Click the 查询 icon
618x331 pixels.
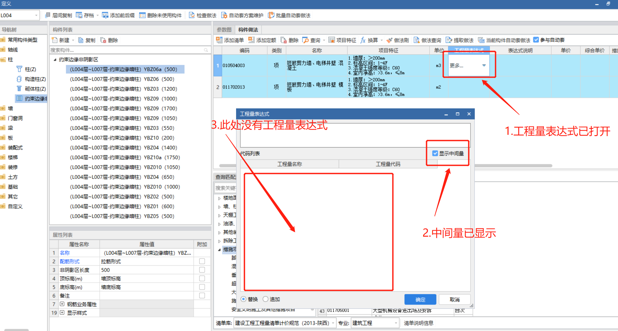[x=305, y=40]
